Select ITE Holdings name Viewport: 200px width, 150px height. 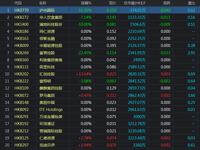[51, 110]
